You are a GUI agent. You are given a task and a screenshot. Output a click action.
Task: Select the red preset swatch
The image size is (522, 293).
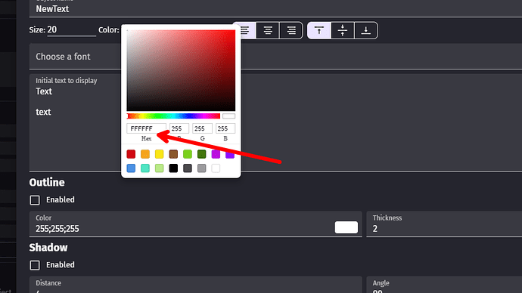coord(131,154)
